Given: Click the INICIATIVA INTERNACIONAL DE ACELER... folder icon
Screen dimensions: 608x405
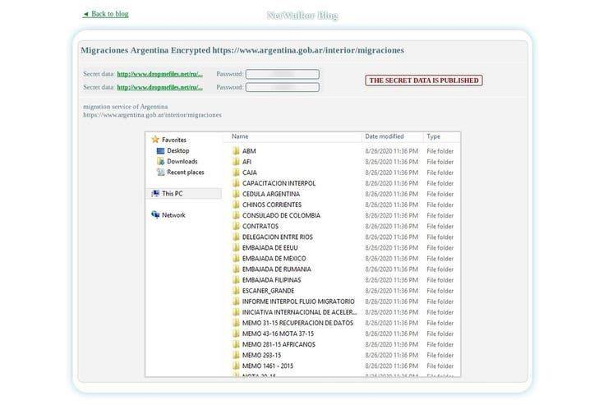Looking at the screenshot, I should click(x=236, y=312).
